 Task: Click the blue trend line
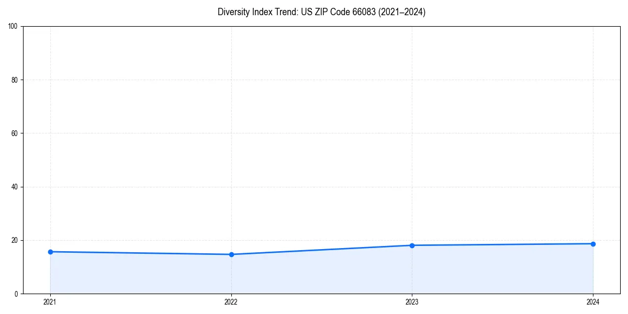322,249
